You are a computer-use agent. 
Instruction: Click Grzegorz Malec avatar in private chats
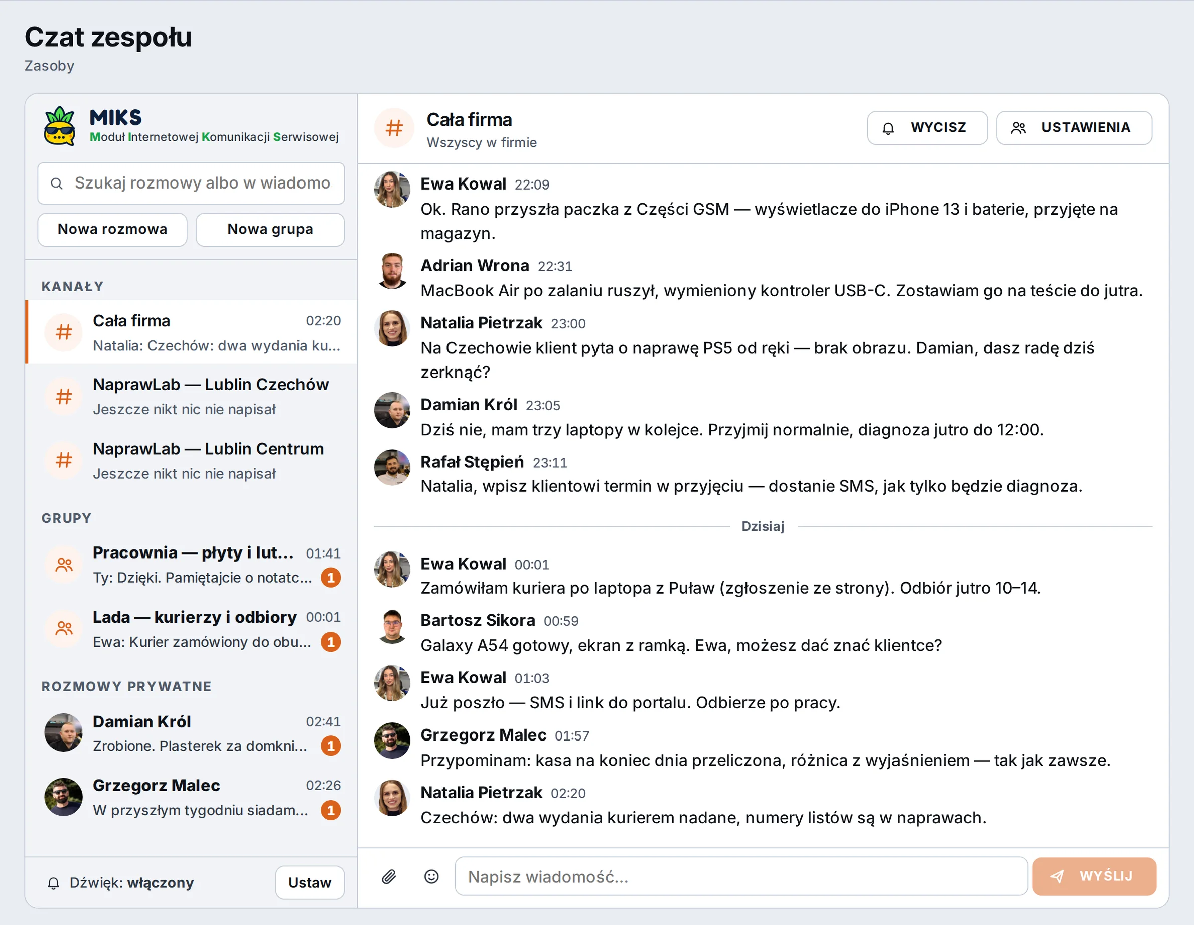(x=63, y=797)
